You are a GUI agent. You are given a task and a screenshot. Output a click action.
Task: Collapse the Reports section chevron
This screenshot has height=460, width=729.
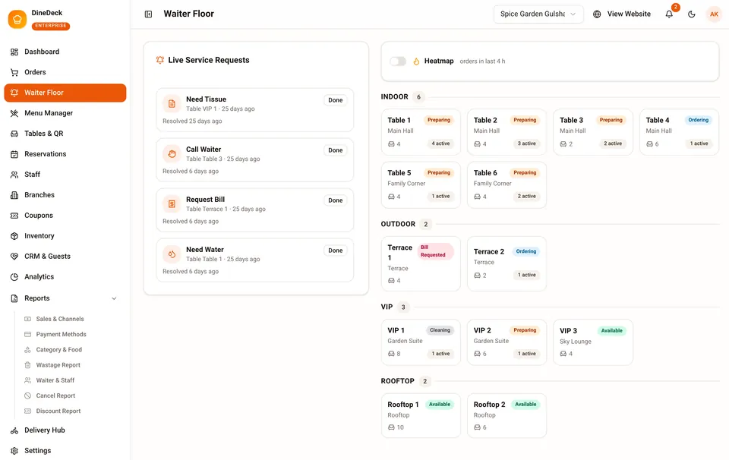pyautogui.click(x=114, y=298)
